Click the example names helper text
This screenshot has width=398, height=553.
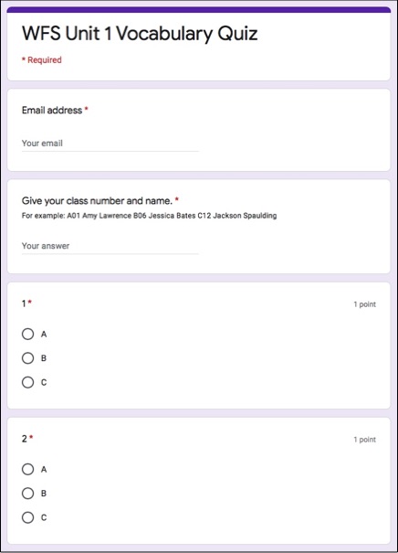coord(150,216)
